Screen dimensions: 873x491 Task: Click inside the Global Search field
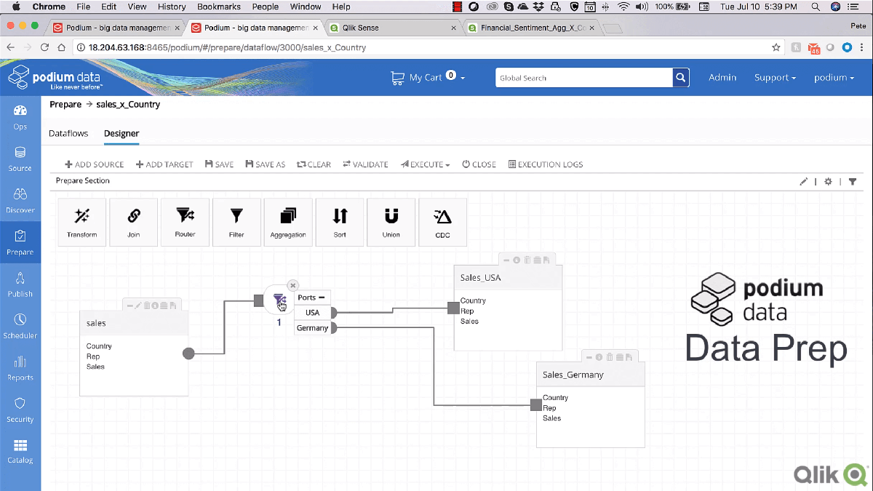(x=584, y=78)
